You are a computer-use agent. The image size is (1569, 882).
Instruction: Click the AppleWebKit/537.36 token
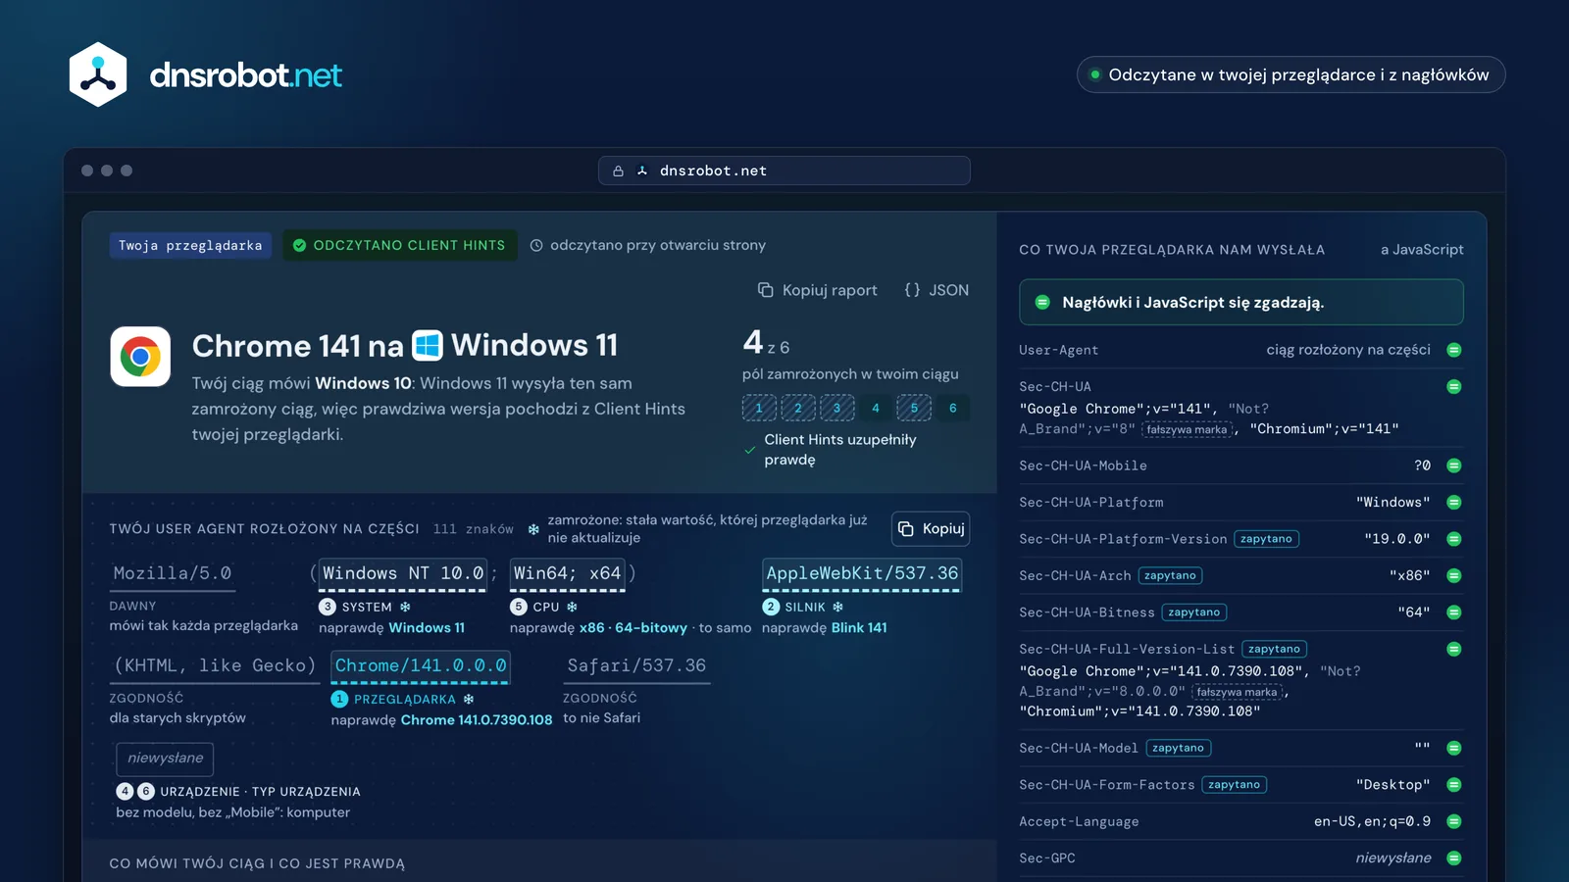point(862,573)
